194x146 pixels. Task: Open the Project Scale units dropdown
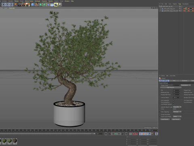(x=186, y=85)
